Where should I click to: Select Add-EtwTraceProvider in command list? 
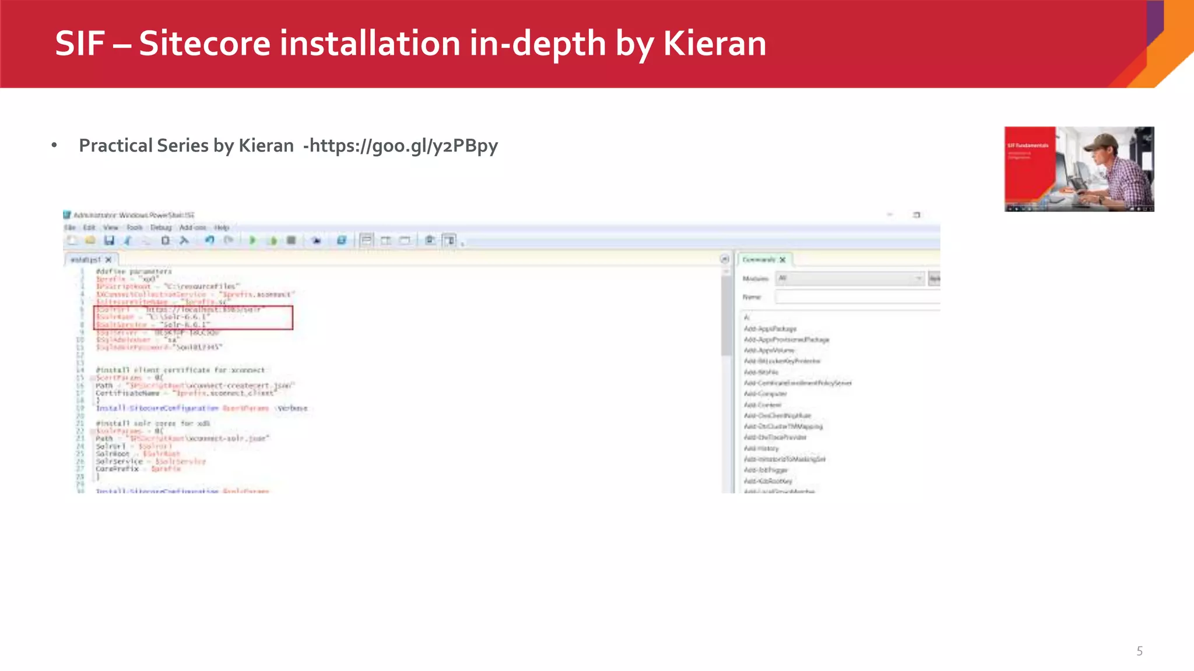pyautogui.click(x=775, y=437)
